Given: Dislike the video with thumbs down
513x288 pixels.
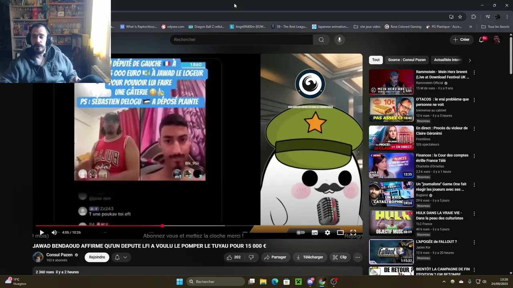Looking at the screenshot, I should (251, 257).
